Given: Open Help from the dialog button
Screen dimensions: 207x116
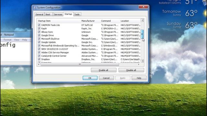Looking at the screenshot, I should point(139,78).
